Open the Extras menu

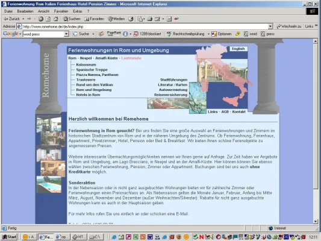click(x=78, y=11)
